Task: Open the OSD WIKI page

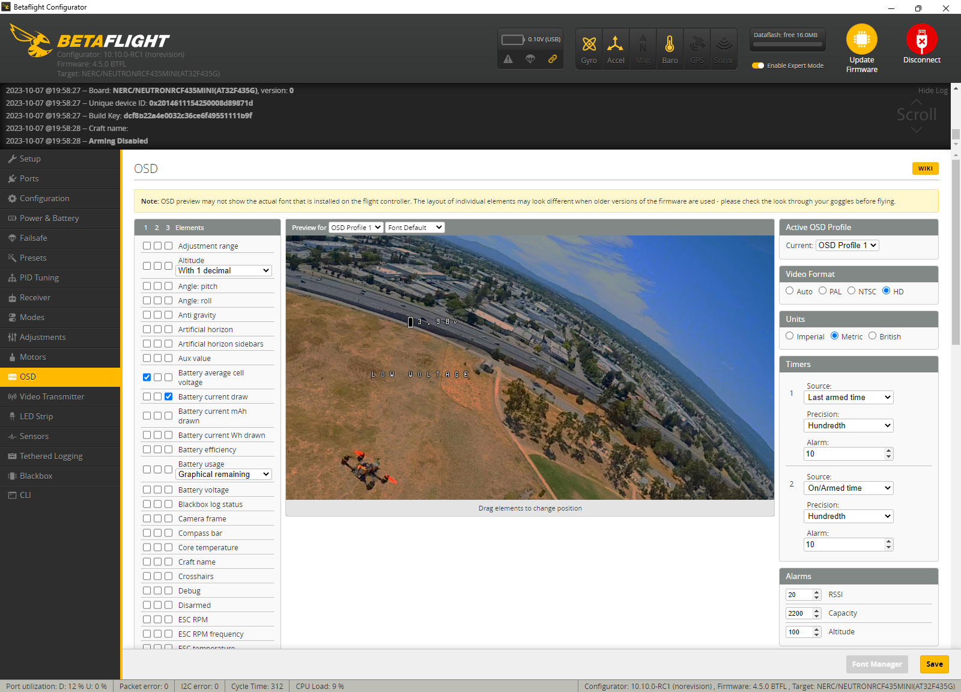Action: point(925,168)
